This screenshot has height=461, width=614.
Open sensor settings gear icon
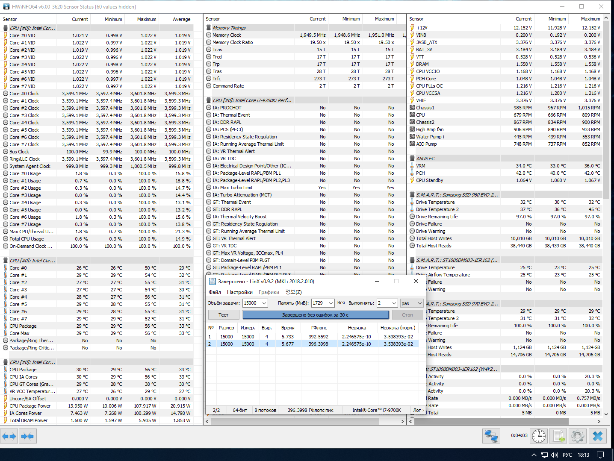578,436
